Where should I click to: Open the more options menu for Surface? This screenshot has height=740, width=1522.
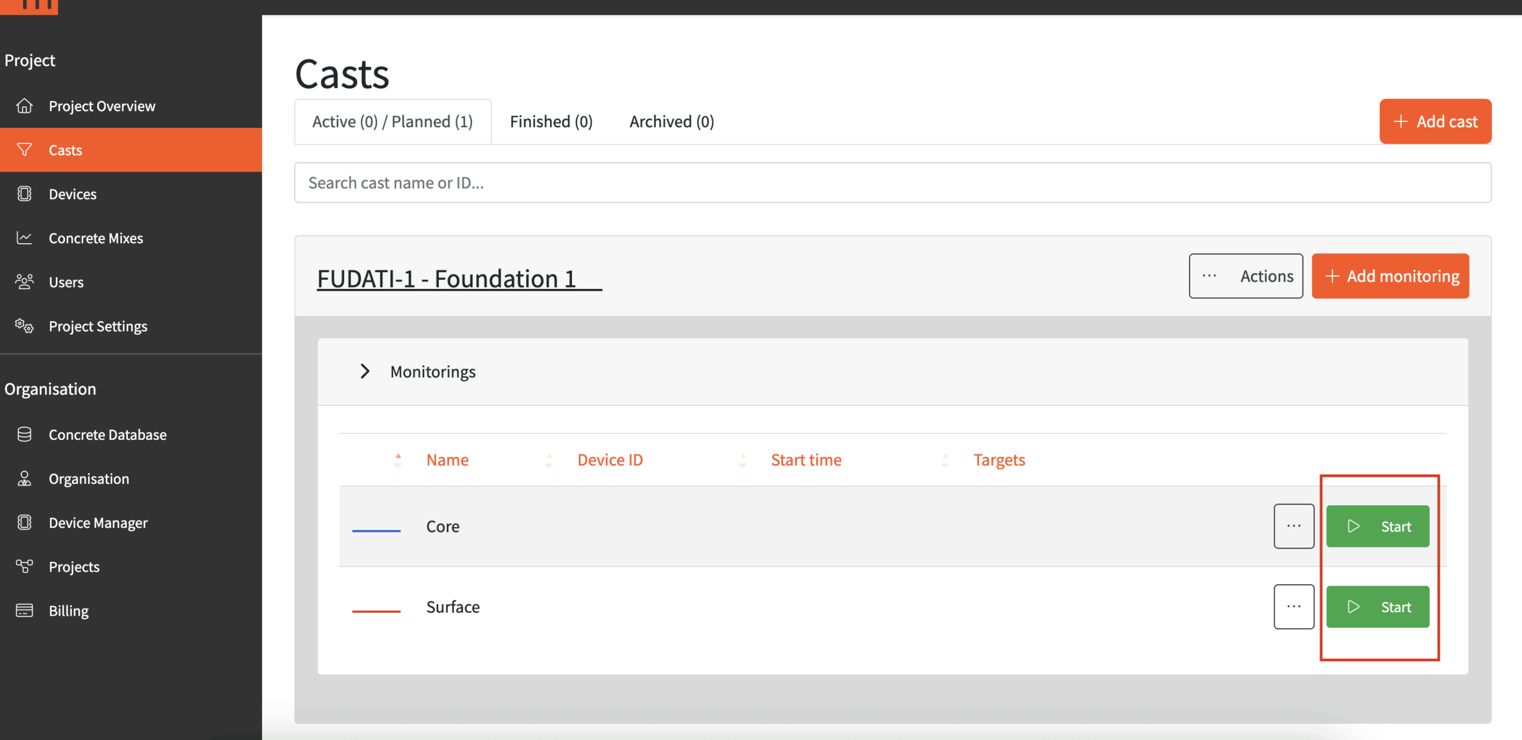(x=1294, y=607)
